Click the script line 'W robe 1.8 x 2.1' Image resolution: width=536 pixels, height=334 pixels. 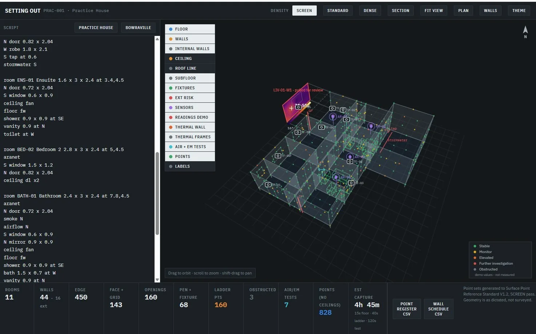(25, 49)
